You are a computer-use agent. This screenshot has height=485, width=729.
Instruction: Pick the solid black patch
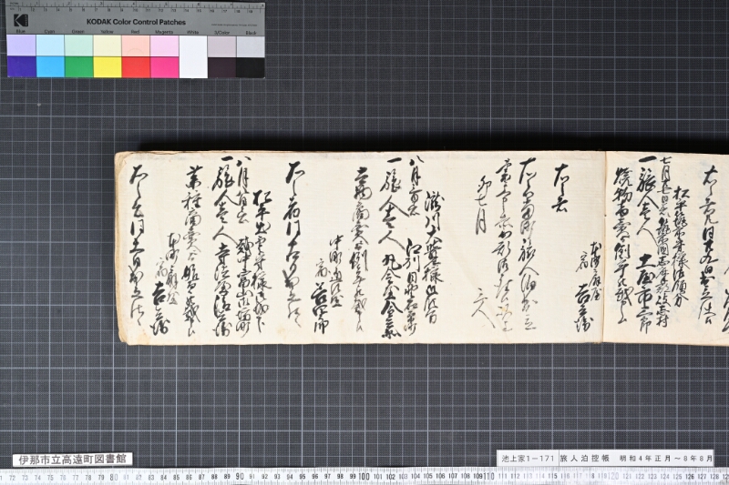[x=251, y=67]
